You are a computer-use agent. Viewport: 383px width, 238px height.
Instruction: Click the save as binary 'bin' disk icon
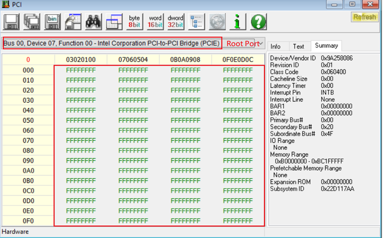(x=52, y=22)
